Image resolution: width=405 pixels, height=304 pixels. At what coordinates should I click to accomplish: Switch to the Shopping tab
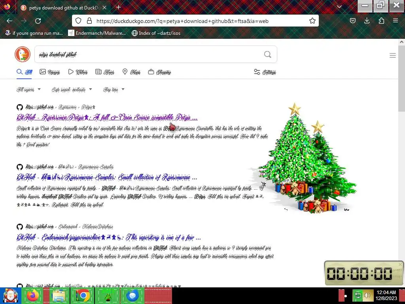(159, 72)
